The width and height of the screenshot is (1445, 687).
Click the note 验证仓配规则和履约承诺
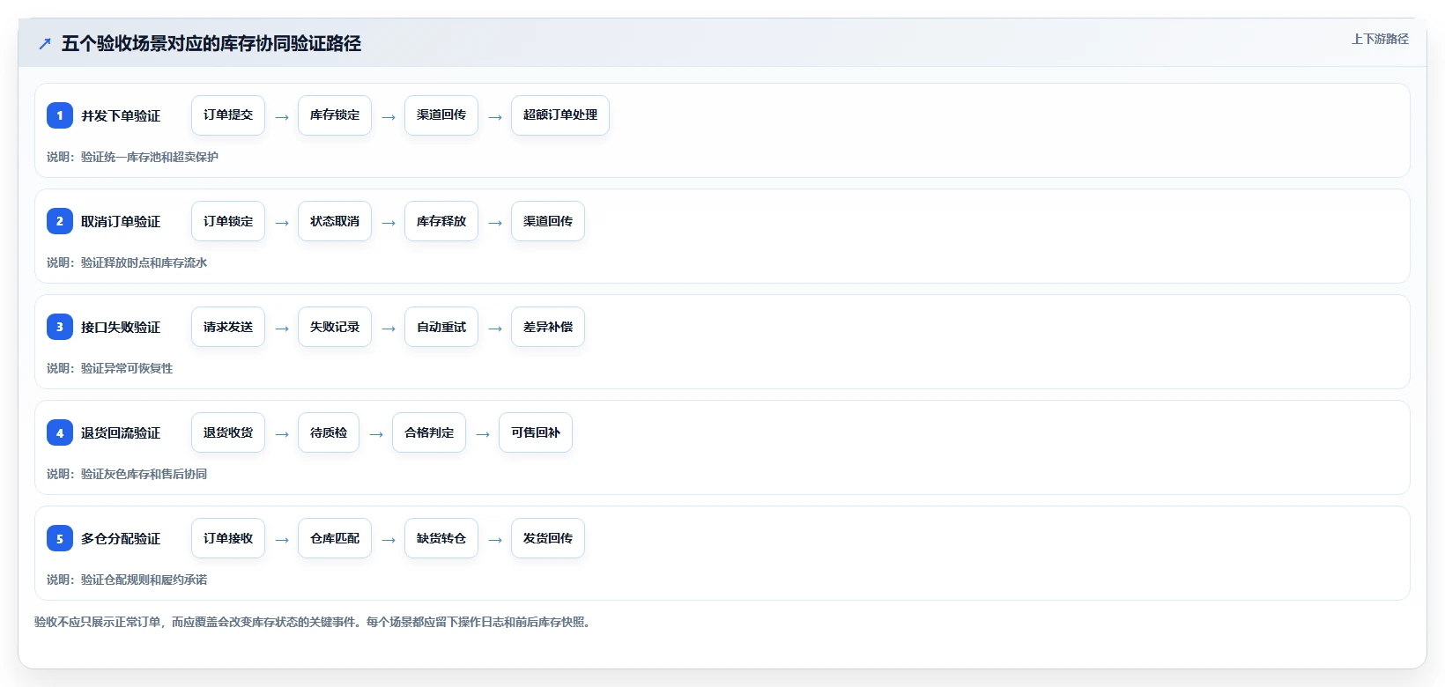[144, 580]
